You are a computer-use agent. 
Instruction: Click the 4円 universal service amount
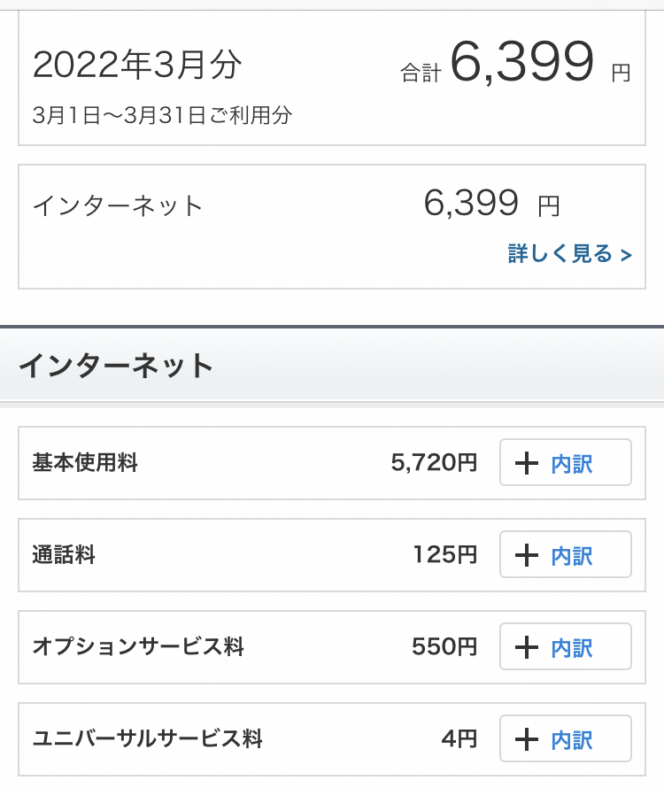[460, 739]
